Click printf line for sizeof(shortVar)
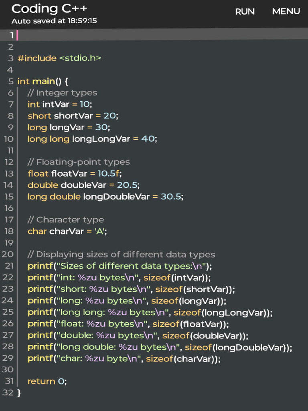 [131, 289]
